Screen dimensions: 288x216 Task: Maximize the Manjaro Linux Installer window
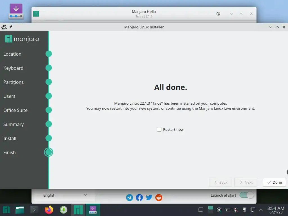(x=277, y=27)
